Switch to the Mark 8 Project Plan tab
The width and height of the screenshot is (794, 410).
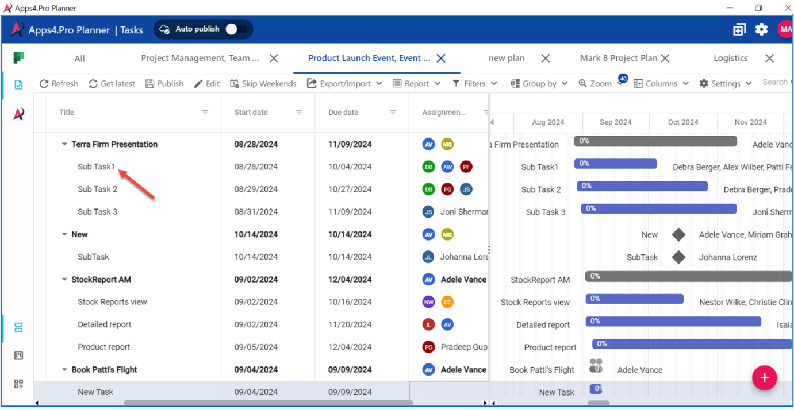pyautogui.click(x=618, y=58)
